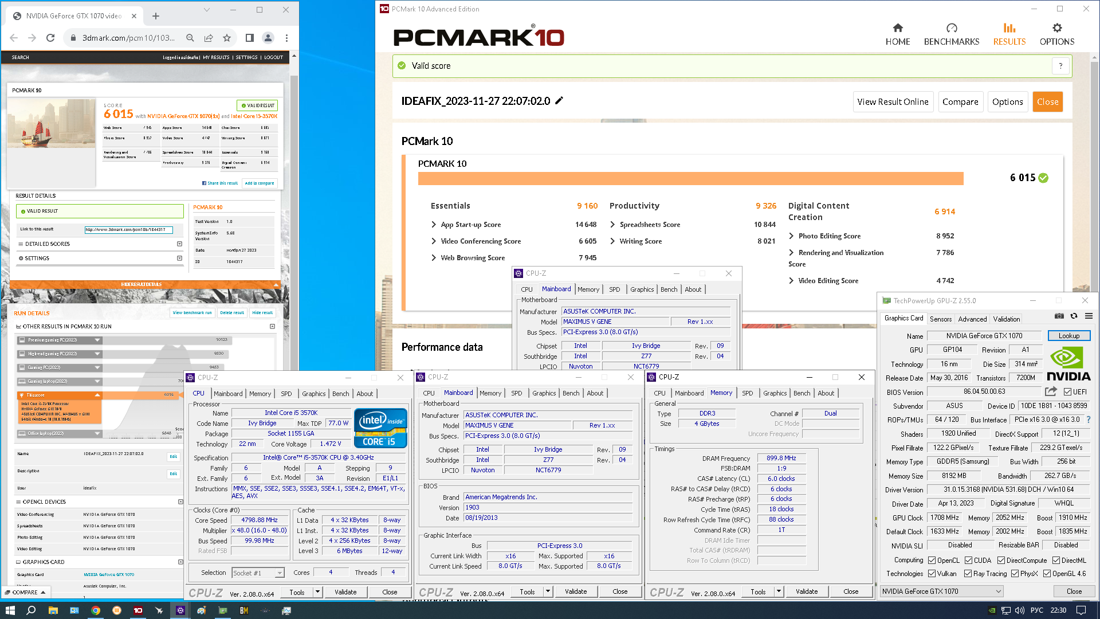
Task: Go to PCMark 10 HOME icon
Action: [x=898, y=34]
